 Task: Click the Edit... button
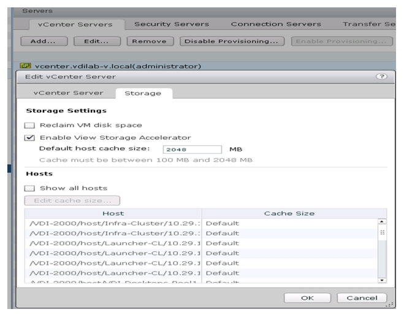coord(97,41)
